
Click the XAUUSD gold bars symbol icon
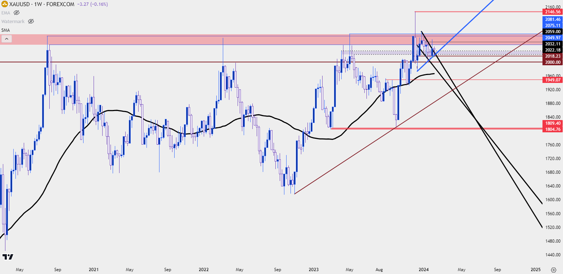click(5, 4)
